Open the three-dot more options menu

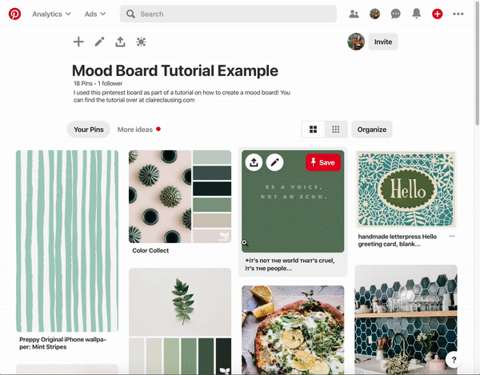458,14
